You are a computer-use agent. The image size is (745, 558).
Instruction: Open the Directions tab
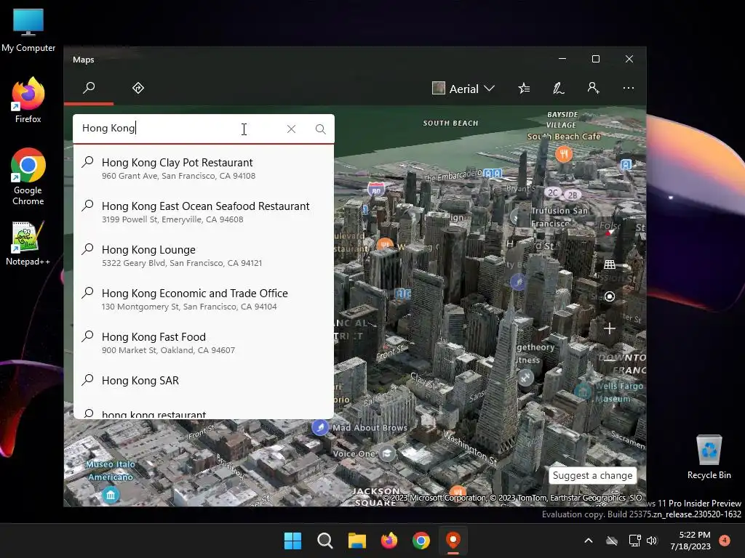pyautogui.click(x=138, y=88)
